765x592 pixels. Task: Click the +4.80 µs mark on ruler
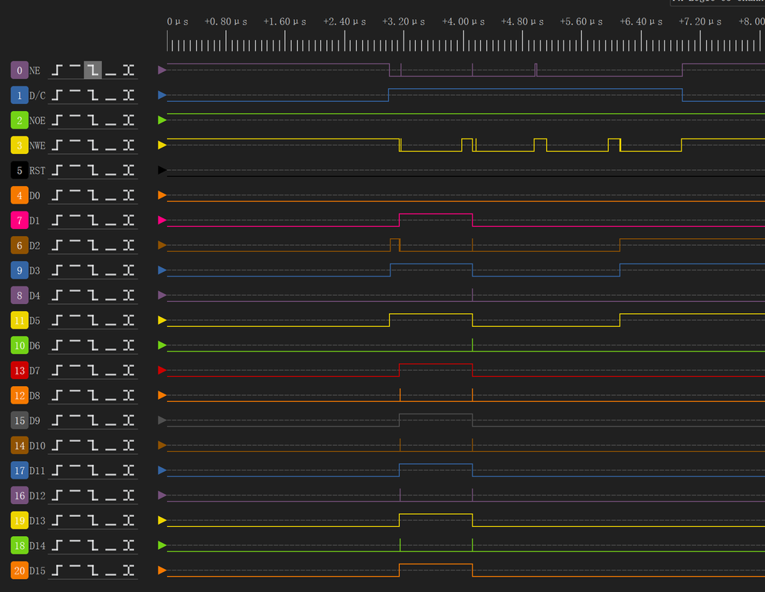(522, 21)
